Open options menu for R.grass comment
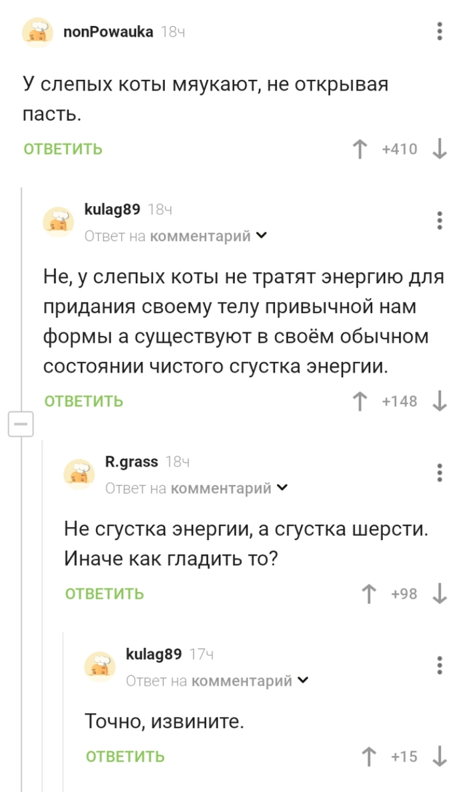The width and height of the screenshot is (467, 792). click(439, 472)
